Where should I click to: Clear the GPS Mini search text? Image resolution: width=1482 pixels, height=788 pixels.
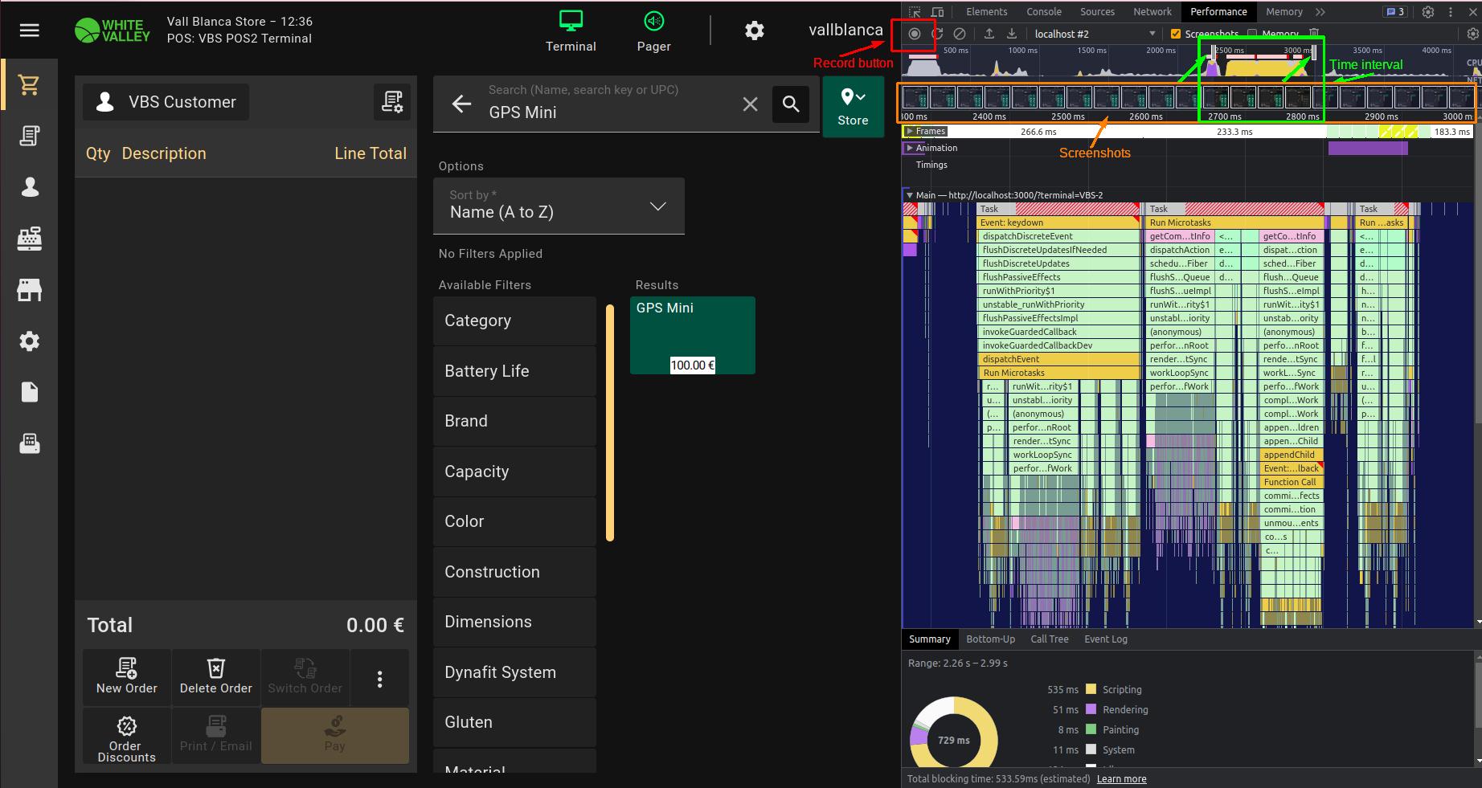coord(750,104)
